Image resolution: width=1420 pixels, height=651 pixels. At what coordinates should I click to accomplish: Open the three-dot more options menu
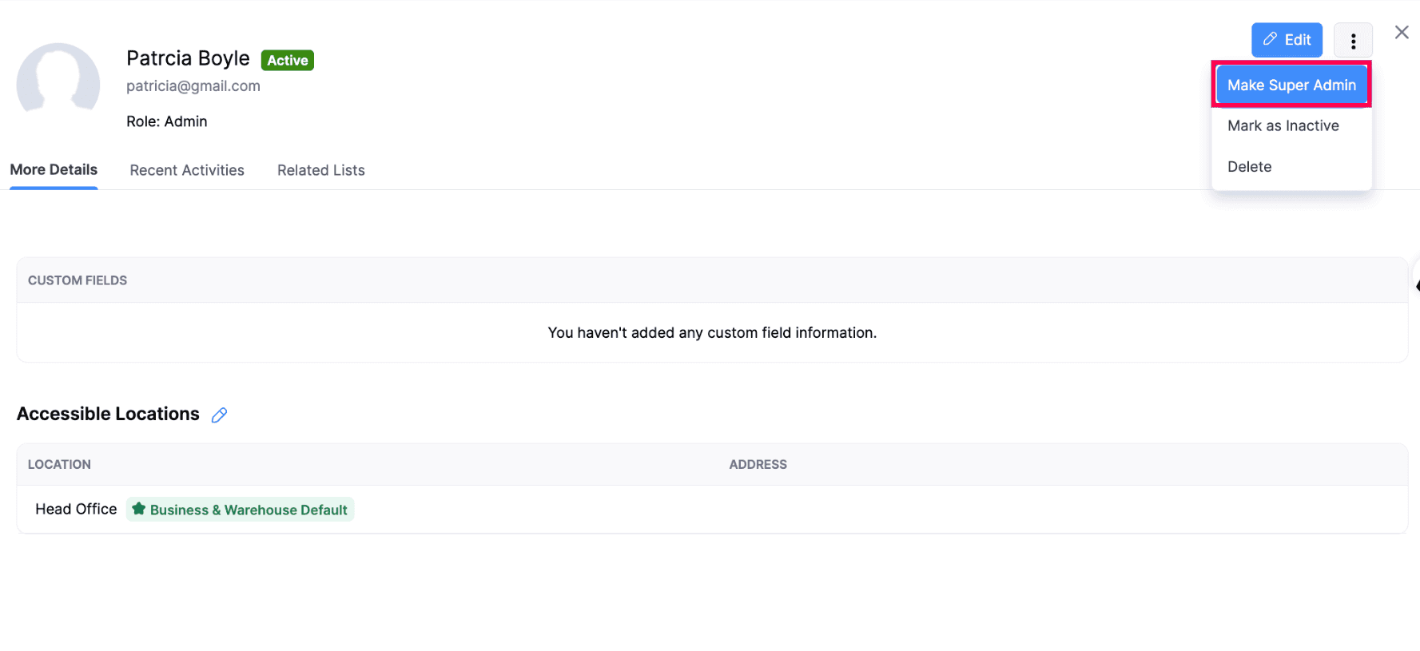[1353, 41]
